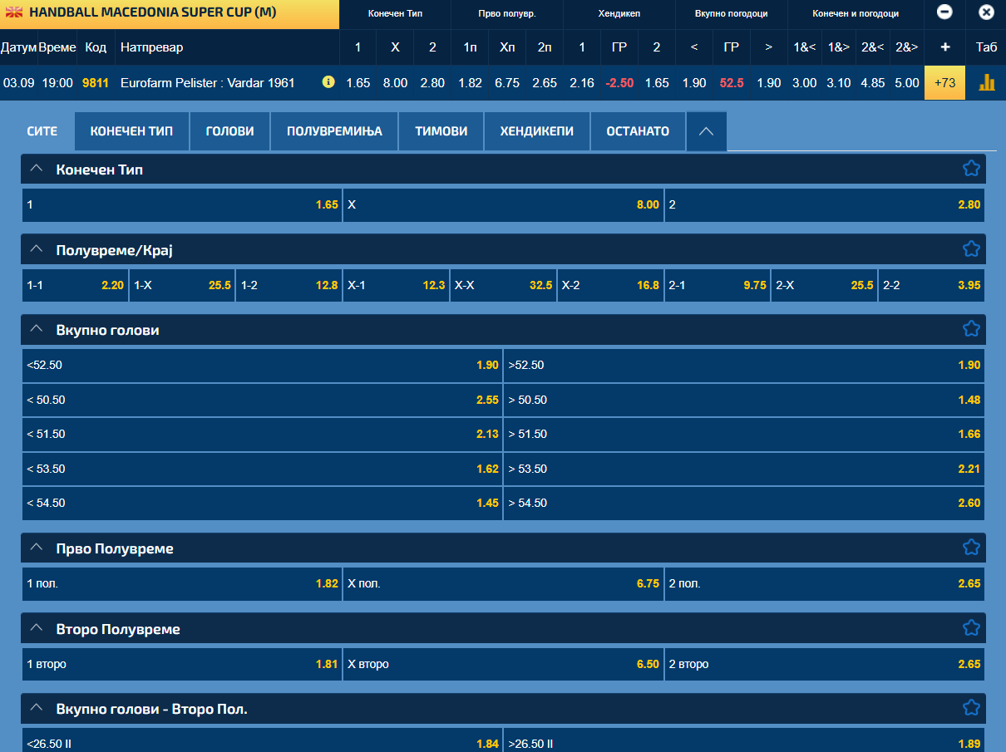This screenshot has width=1006, height=752.
Task: Favorite Вкупно голови - Второ Пол. star
Action: click(971, 708)
